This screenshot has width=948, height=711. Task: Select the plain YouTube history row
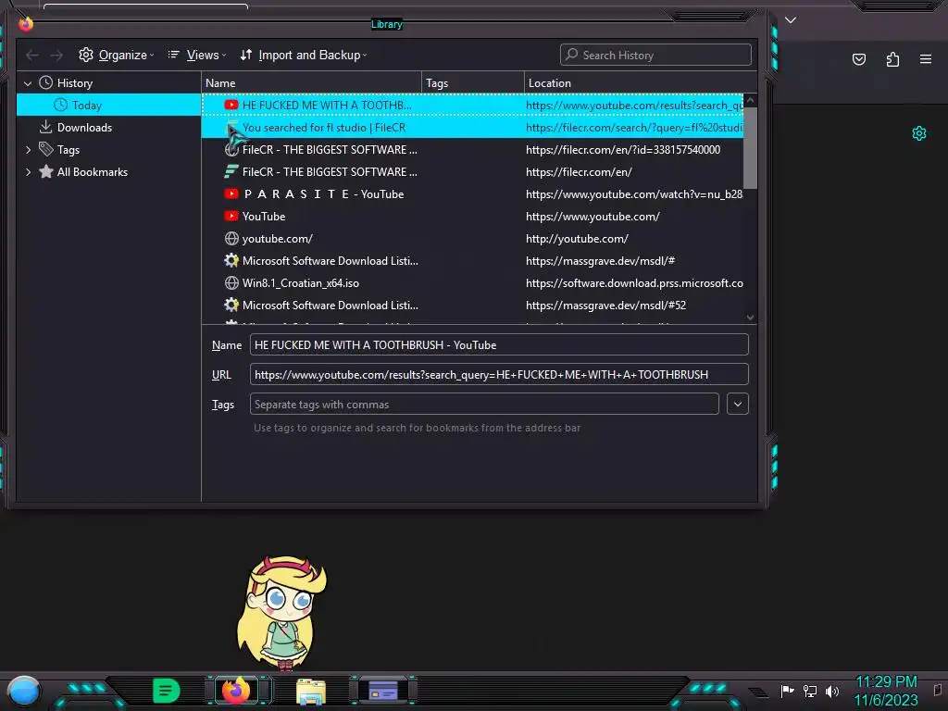coord(472,217)
